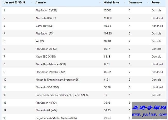This screenshot has width=168, height=120.
Task: Select PlayStation (PS) row name
Action: pos(44,33)
